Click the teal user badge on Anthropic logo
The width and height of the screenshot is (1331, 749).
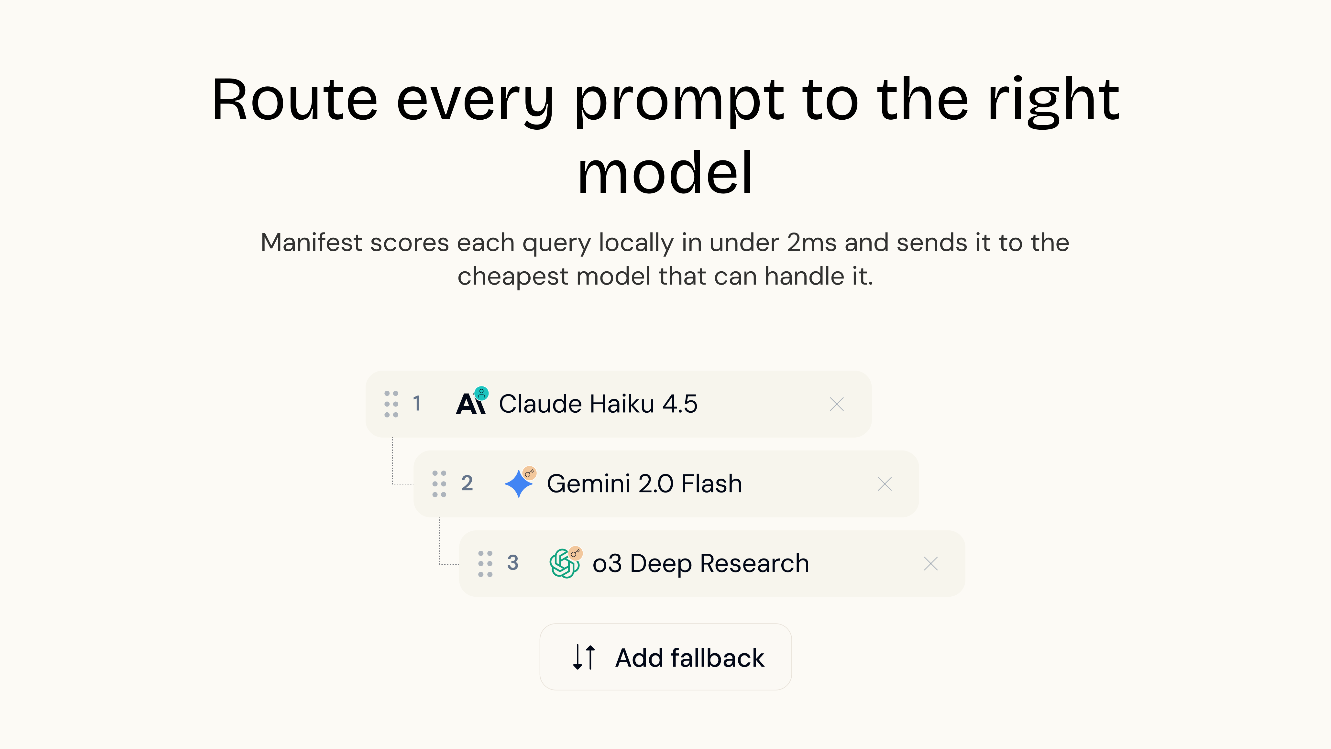(x=481, y=394)
